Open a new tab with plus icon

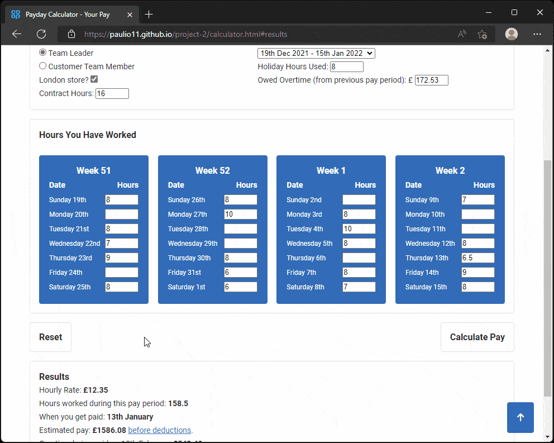(x=149, y=14)
